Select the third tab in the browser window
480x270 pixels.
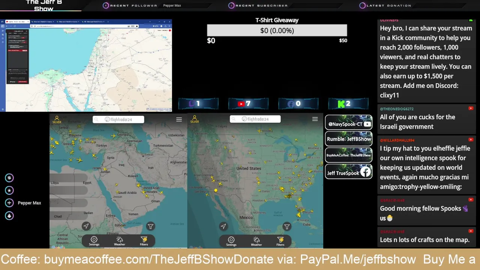[x=68, y=22]
